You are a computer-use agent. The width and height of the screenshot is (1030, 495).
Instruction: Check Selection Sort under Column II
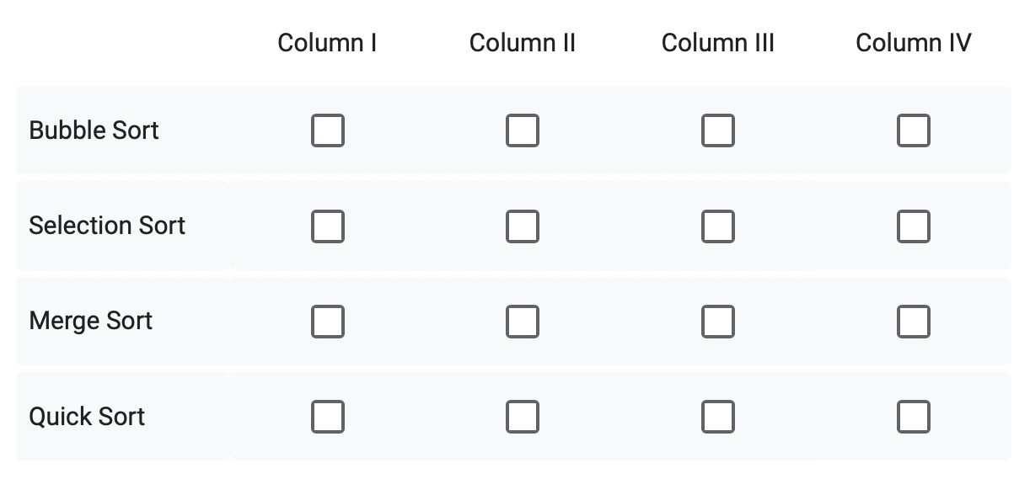click(x=523, y=226)
